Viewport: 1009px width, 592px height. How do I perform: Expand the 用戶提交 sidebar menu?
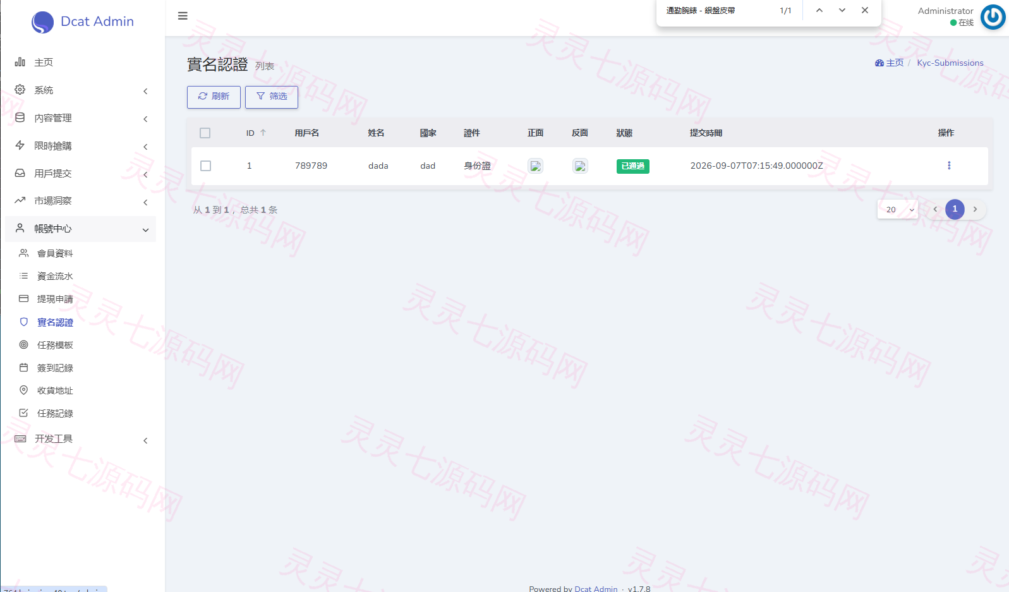[80, 174]
